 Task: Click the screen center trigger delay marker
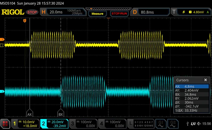tap(108, 18)
